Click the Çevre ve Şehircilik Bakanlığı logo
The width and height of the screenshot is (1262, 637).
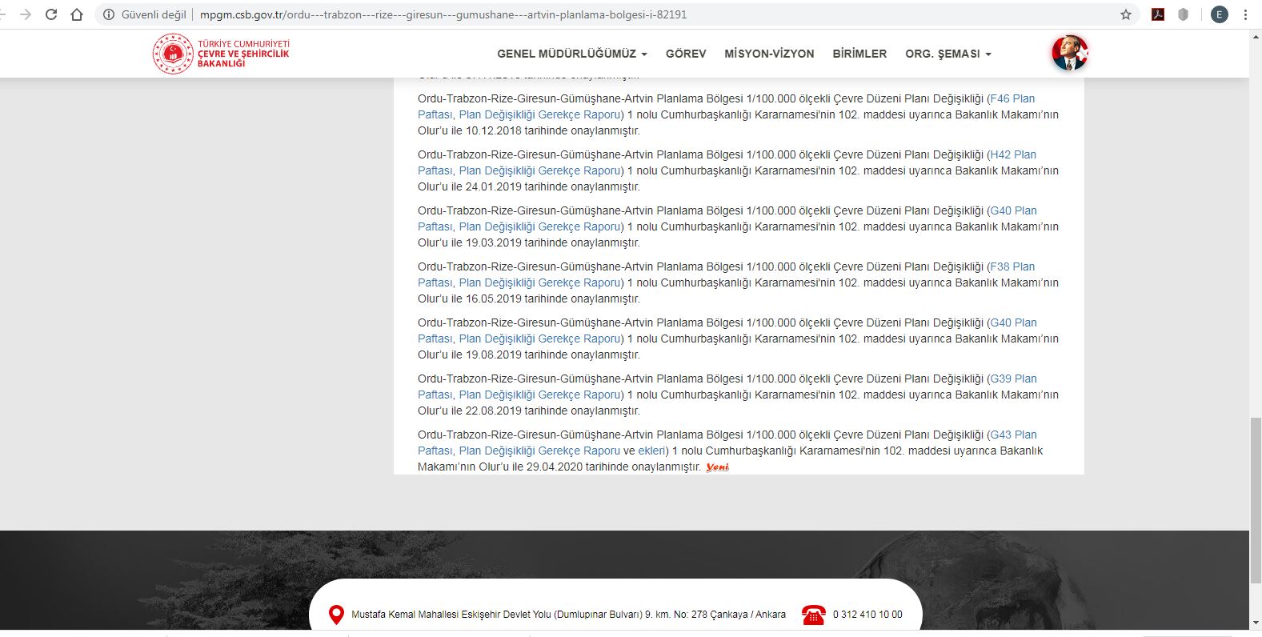pos(222,54)
